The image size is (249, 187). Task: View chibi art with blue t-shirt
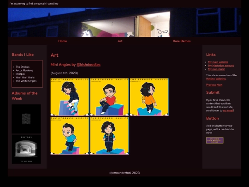tap(70, 136)
